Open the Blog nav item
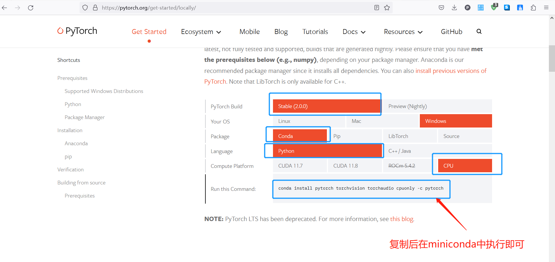Image resolution: width=555 pixels, height=262 pixels. [281, 32]
